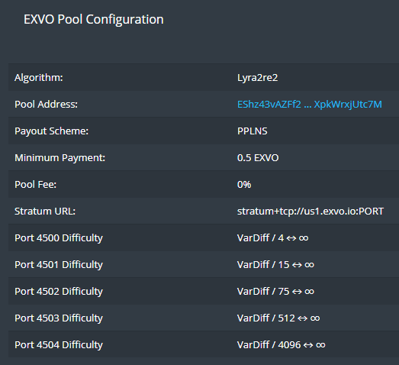Click the Pool Address: label
Image resolution: width=399 pixels, height=365 pixels.
tap(46, 105)
